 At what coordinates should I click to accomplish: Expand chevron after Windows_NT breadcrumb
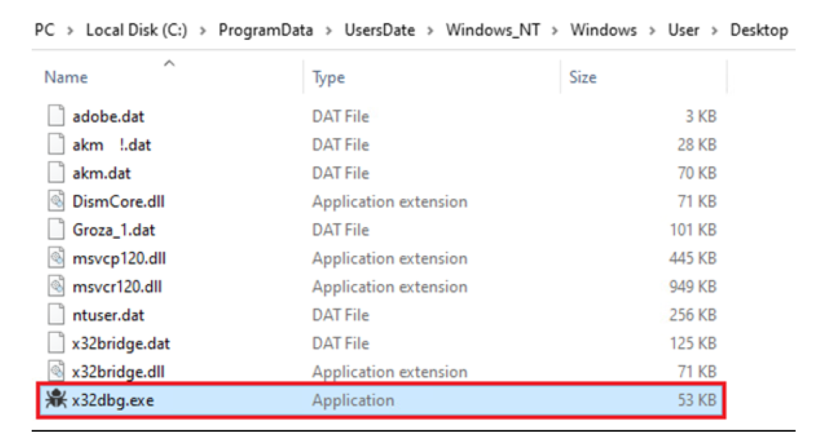coord(555,30)
